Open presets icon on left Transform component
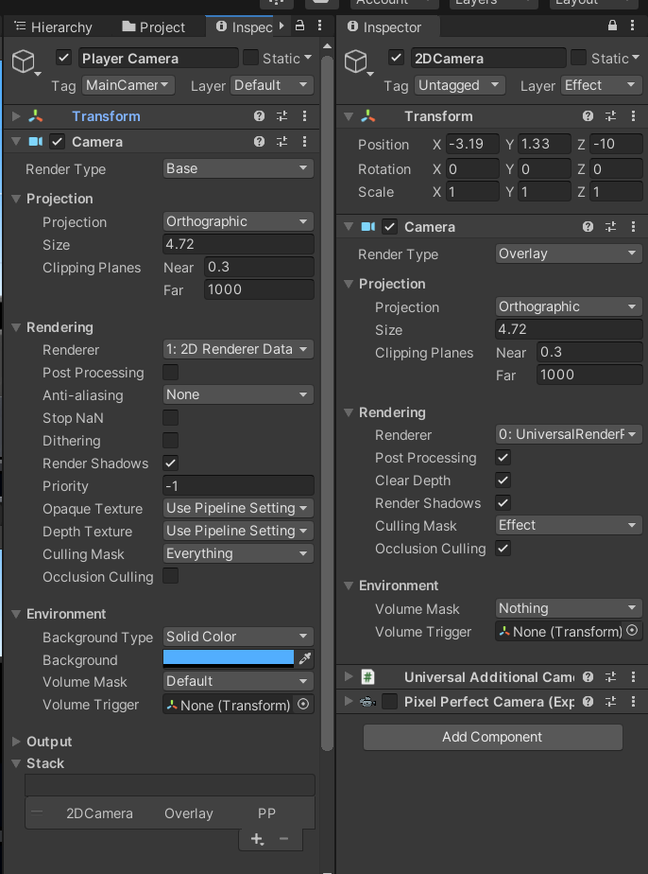Screen dimensions: 648x874 point(281,116)
